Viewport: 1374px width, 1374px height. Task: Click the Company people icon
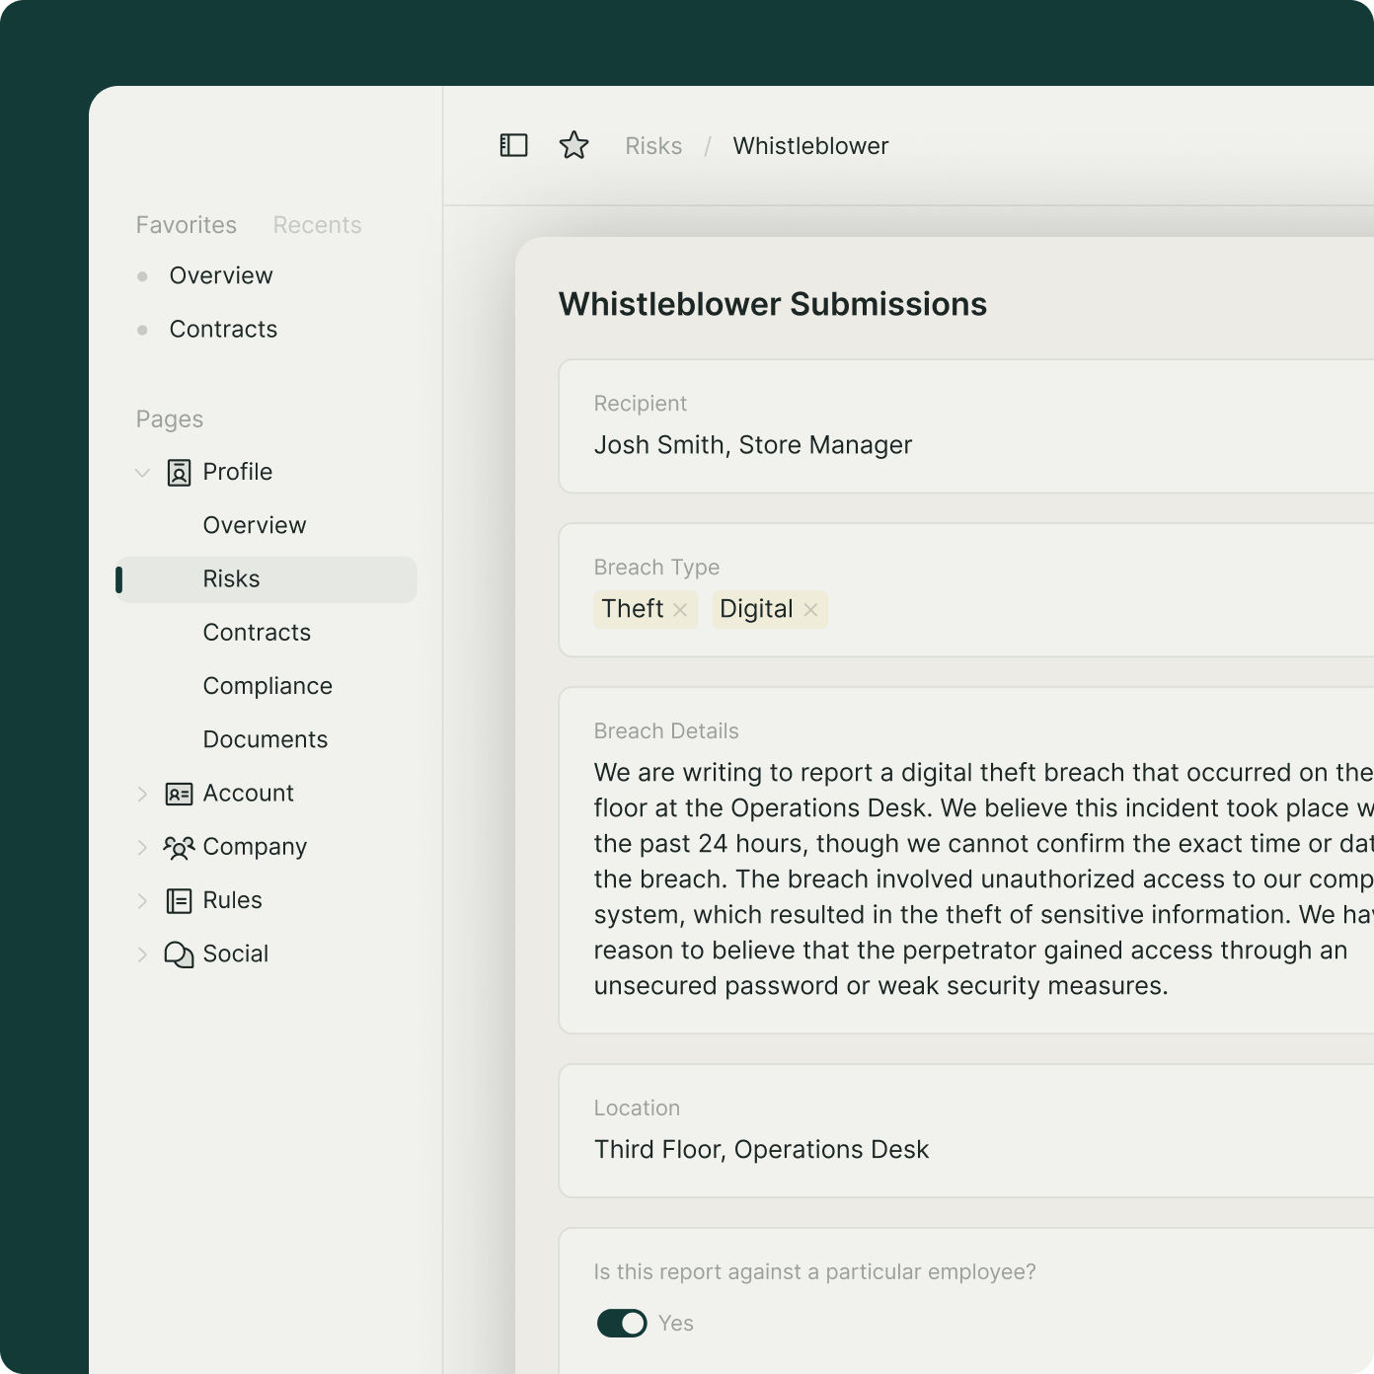[179, 847]
